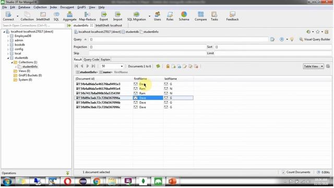Screen dimensions: 334x188
Task: Open the Map-Reduce tool
Action: pos(87,16)
